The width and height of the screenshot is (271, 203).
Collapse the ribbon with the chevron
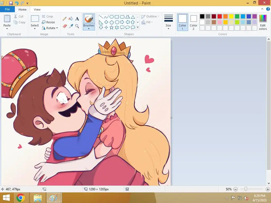pos(262,9)
